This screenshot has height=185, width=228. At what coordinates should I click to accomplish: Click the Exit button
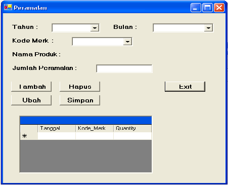(185, 87)
